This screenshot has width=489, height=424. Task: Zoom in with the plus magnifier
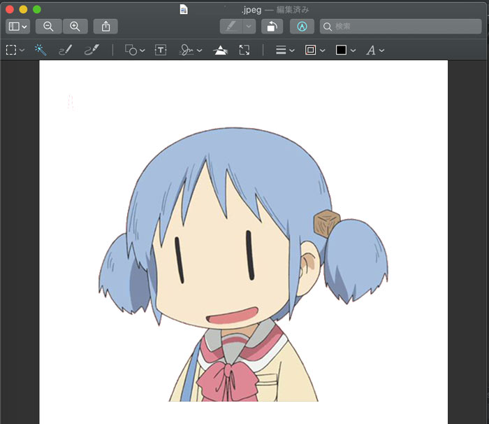coord(75,27)
